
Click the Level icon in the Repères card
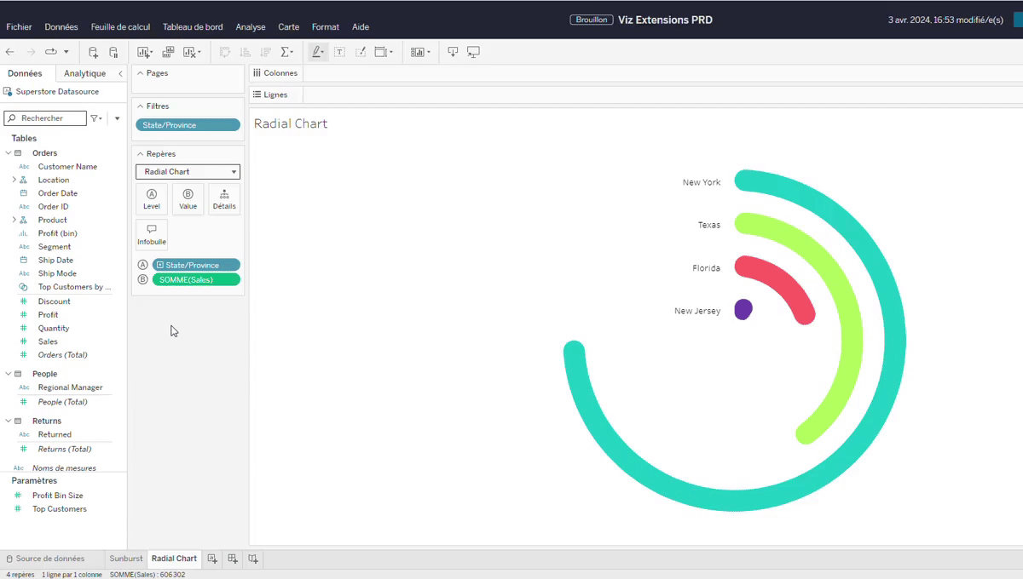pos(152,198)
